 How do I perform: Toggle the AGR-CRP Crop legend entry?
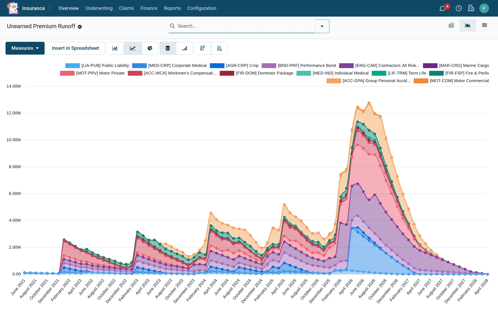point(234,66)
